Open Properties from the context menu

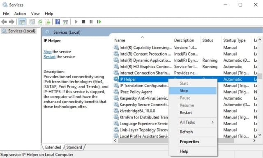[x=193, y=142]
